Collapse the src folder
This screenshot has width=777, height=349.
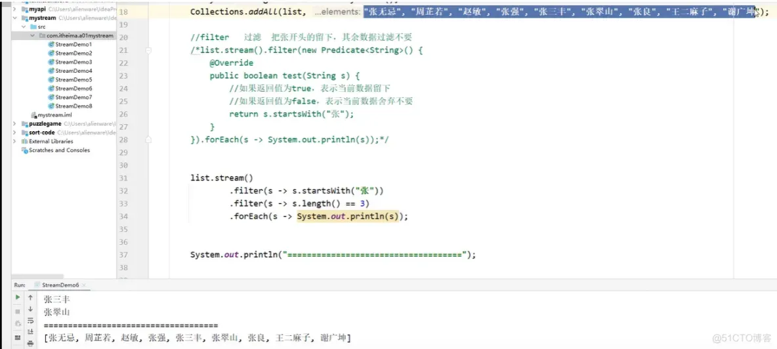(x=24, y=27)
